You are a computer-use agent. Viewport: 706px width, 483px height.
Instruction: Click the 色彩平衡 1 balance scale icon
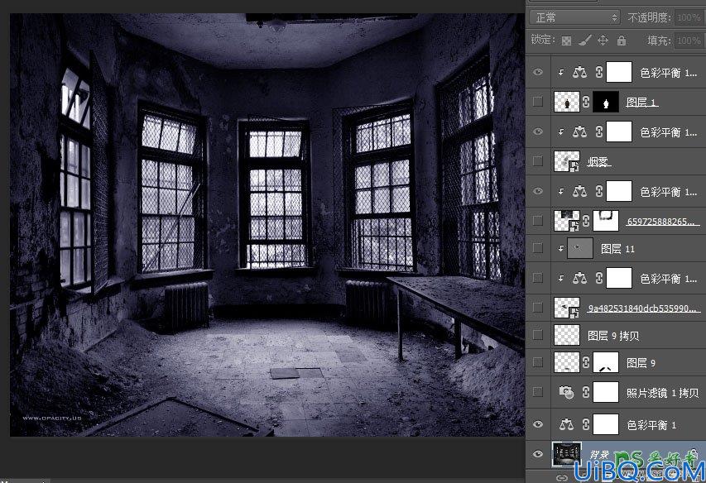tap(566, 424)
